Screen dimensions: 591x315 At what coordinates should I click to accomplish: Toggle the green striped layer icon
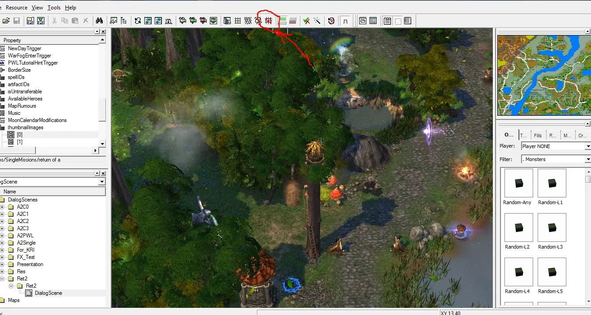pyautogui.click(x=283, y=21)
